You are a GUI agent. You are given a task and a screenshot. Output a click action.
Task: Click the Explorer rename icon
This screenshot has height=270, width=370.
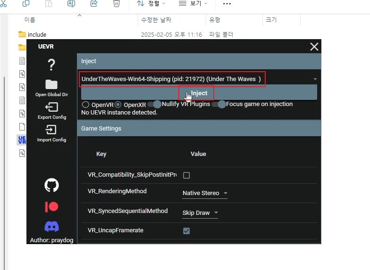(x=71, y=4)
